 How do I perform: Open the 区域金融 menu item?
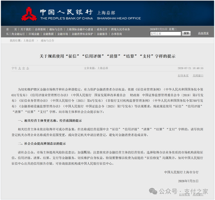(x=34, y=34)
